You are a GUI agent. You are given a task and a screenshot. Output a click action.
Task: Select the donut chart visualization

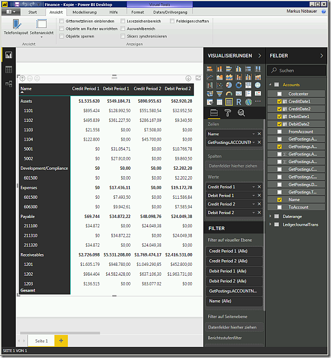pos(238,85)
